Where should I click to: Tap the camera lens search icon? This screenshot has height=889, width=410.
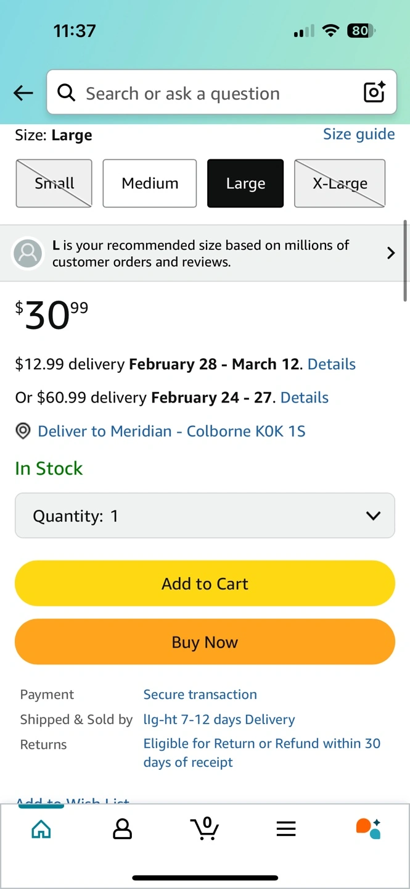(x=374, y=93)
